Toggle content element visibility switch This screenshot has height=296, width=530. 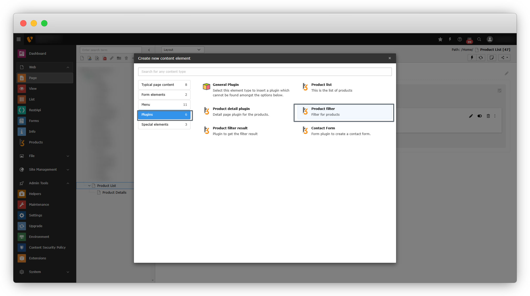tap(479, 116)
